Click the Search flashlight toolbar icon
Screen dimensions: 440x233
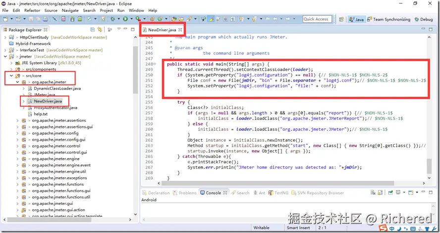pyautogui.click(x=190, y=19)
